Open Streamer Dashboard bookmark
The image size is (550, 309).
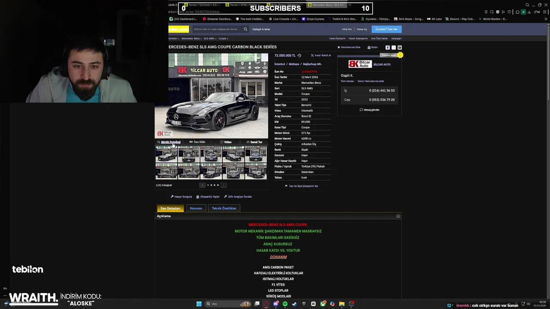pos(217,19)
